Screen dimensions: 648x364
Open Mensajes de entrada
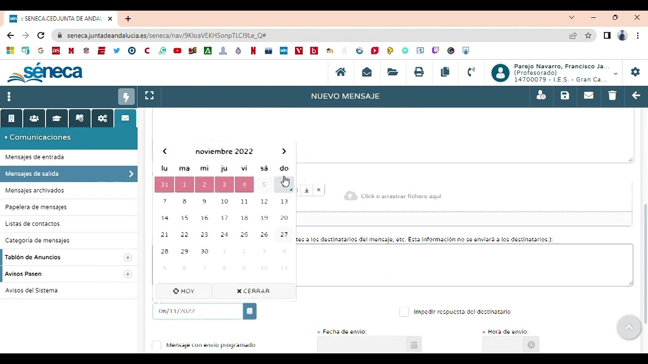[x=69, y=157]
